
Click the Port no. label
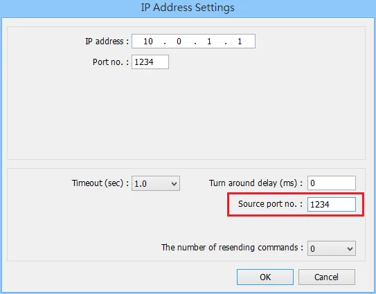pyautogui.click(x=111, y=62)
